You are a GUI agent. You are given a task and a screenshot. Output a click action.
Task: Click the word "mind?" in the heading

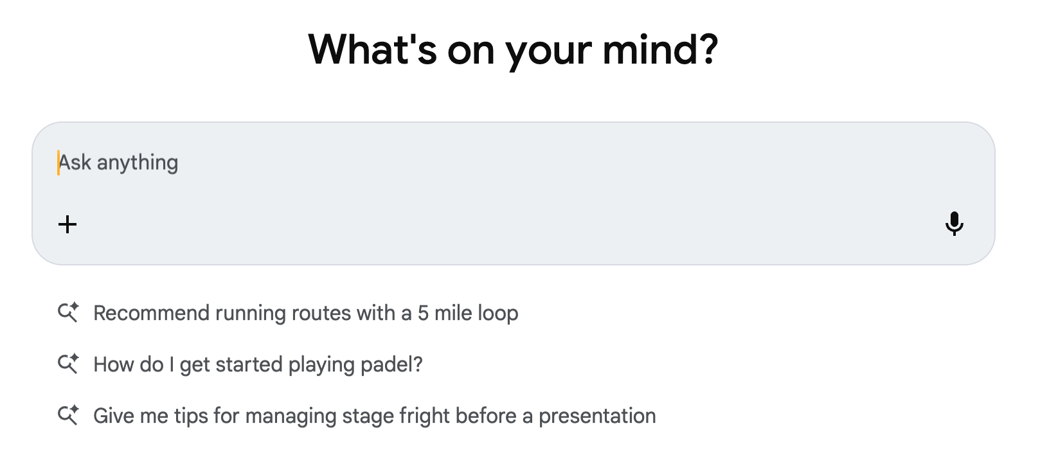click(660, 50)
